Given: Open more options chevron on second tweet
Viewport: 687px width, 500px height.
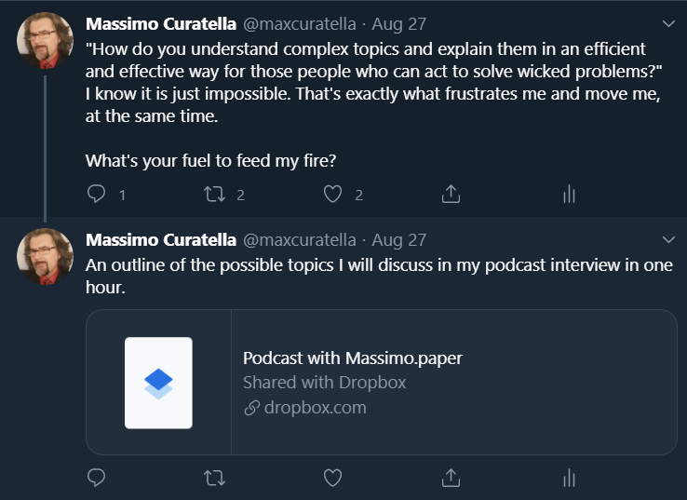Looking at the screenshot, I should [667, 239].
